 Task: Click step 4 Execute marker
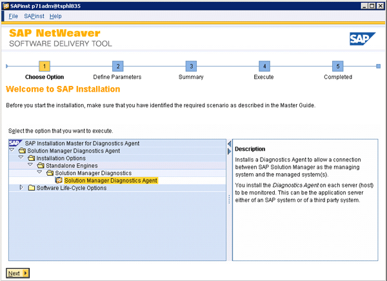pyautogui.click(x=264, y=67)
